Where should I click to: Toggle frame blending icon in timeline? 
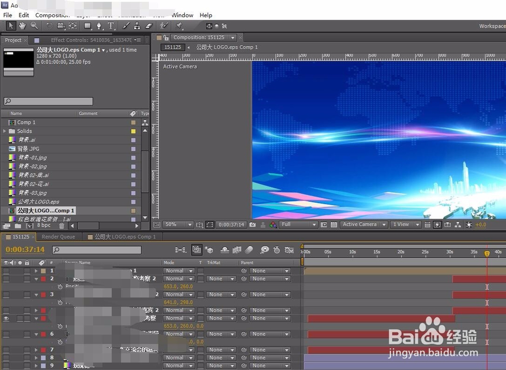tap(237, 250)
